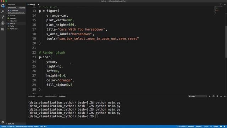Click the split editor icon
The width and height of the screenshot is (227, 128).
pos(221,5)
